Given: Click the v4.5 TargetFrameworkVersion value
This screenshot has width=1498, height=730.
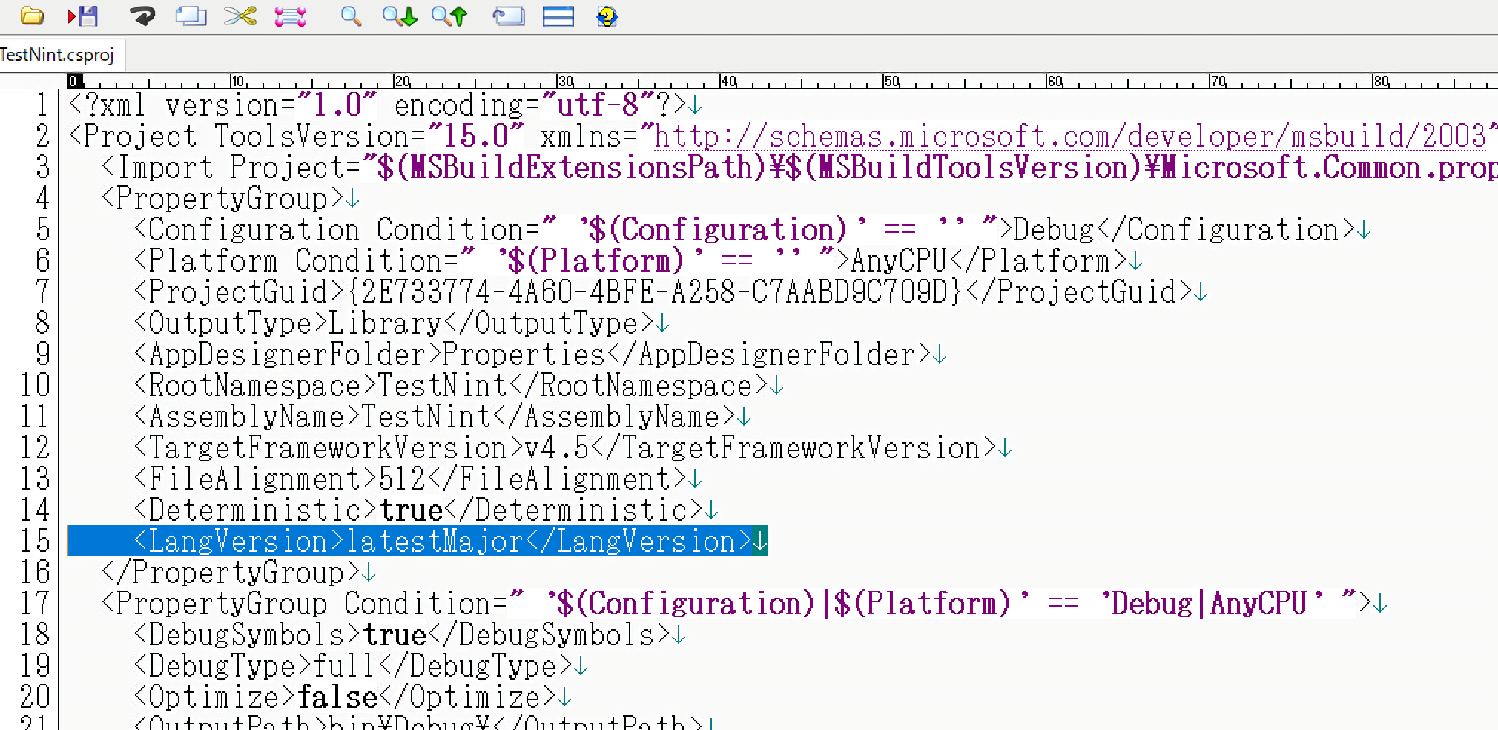Looking at the screenshot, I should 556,448.
